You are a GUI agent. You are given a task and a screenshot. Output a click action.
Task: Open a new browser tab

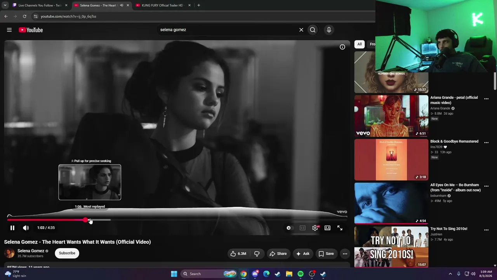pyautogui.click(x=199, y=5)
